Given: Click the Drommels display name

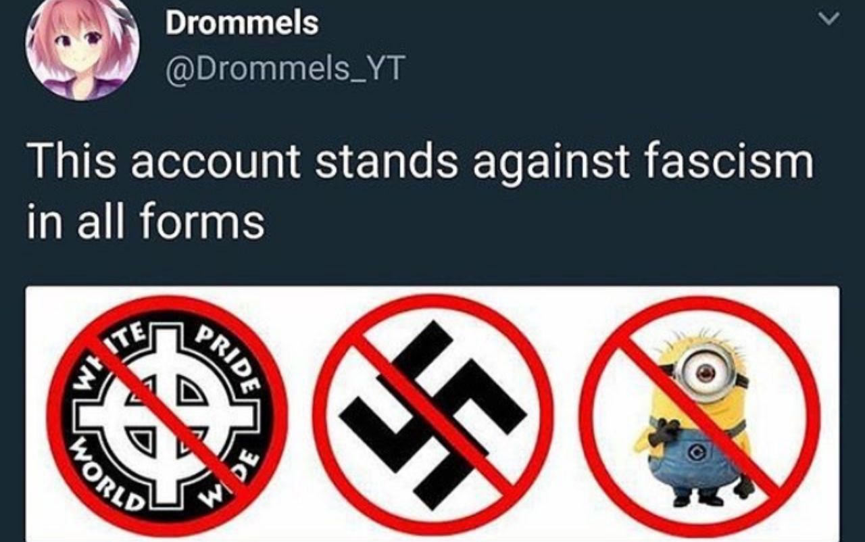Looking at the screenshot, I should point(241,23).
